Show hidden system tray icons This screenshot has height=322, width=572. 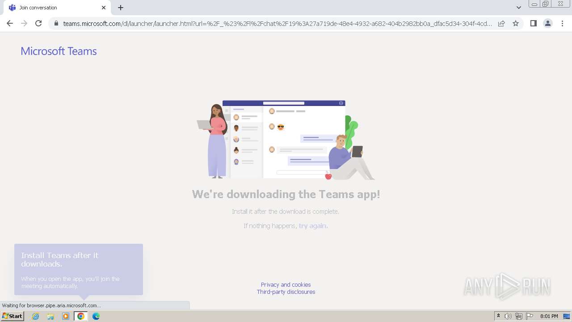click(x=498, y=316)
